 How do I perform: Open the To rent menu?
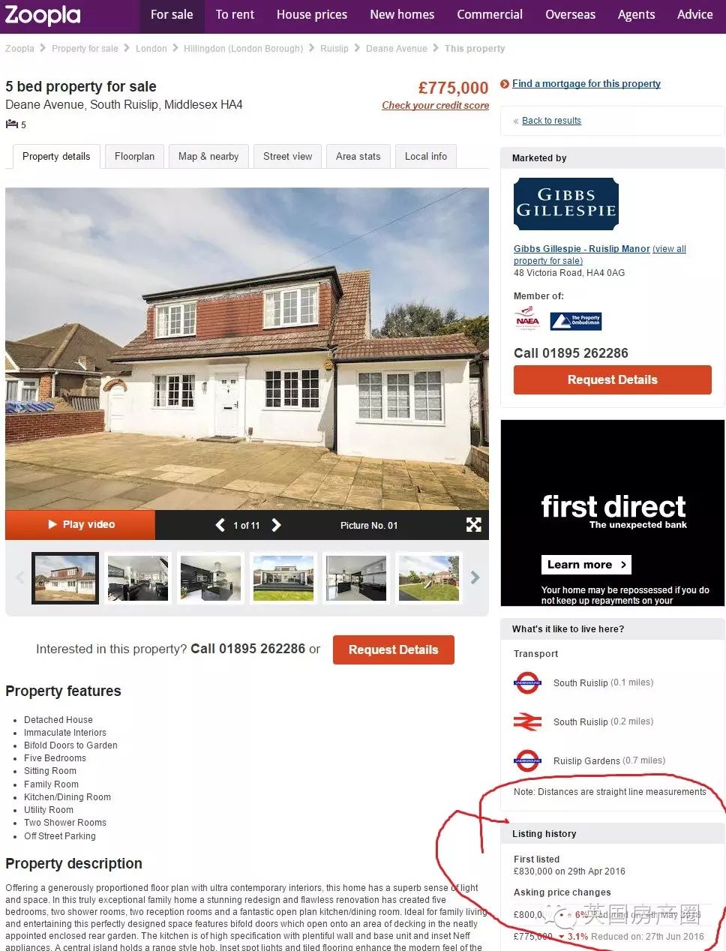click(235, 15)
